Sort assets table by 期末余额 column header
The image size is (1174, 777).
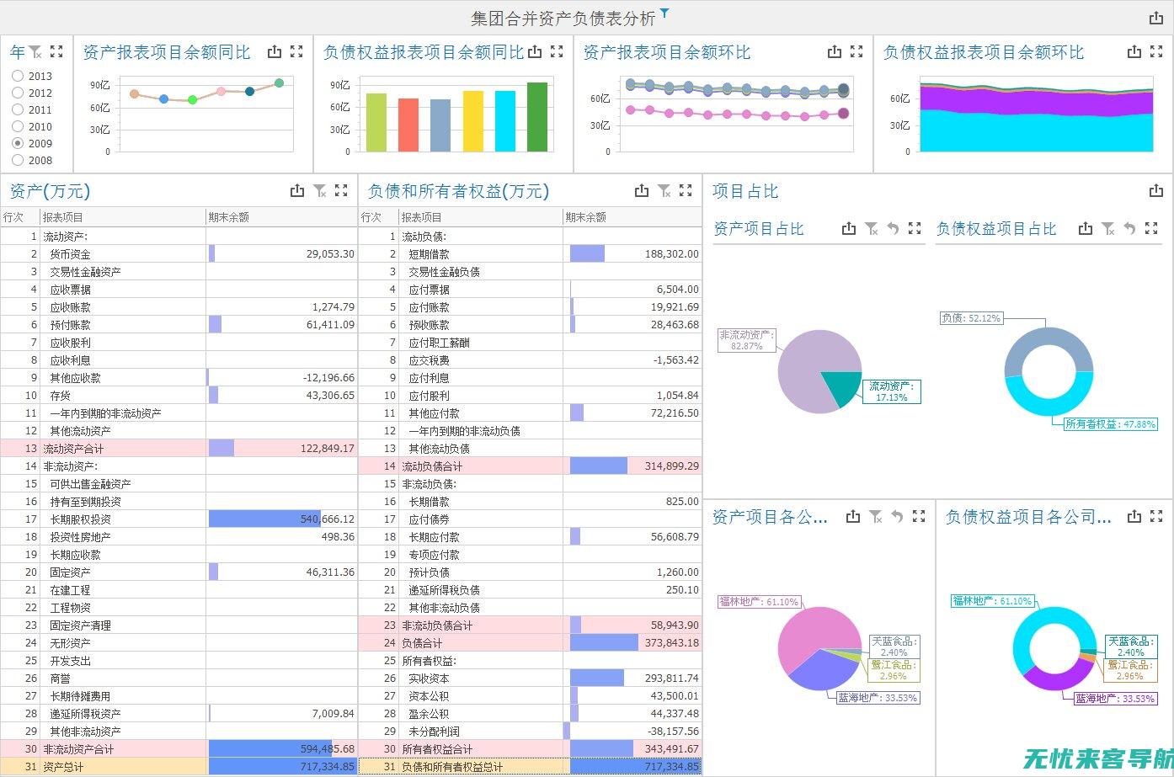[281, 217]
